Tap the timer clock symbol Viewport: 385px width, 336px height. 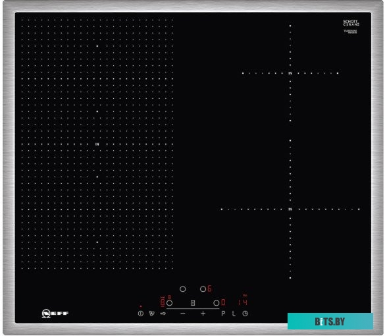click(x=245, y=314)
